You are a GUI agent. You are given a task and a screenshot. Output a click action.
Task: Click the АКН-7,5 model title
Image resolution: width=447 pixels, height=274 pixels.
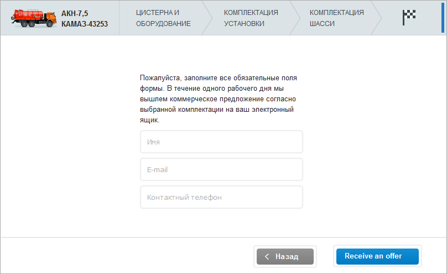75,13
